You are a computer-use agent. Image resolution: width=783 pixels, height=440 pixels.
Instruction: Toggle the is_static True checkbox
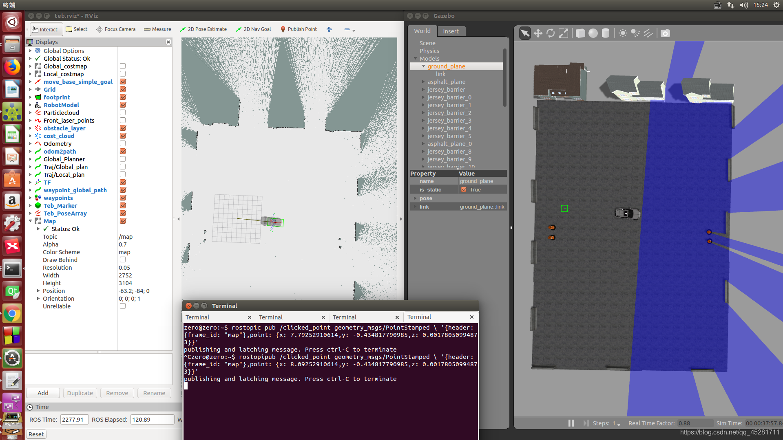pyautogui.click(x=464, y=189)
